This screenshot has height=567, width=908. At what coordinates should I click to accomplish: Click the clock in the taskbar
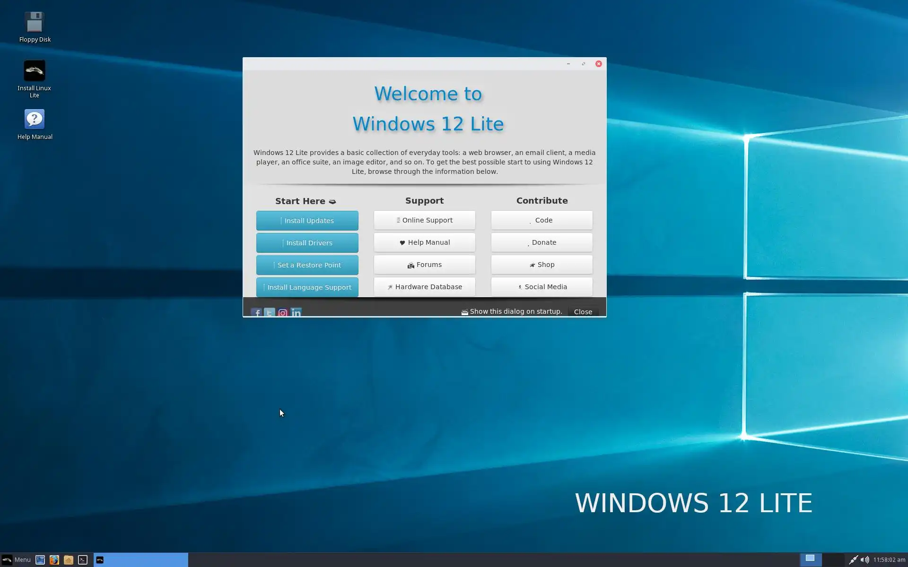tap(889, 560)
